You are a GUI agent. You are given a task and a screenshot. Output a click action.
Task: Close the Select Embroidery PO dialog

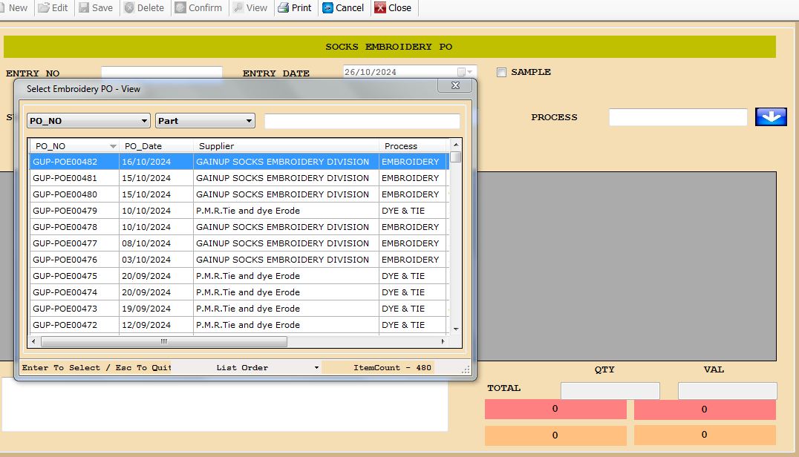[454, 86]
